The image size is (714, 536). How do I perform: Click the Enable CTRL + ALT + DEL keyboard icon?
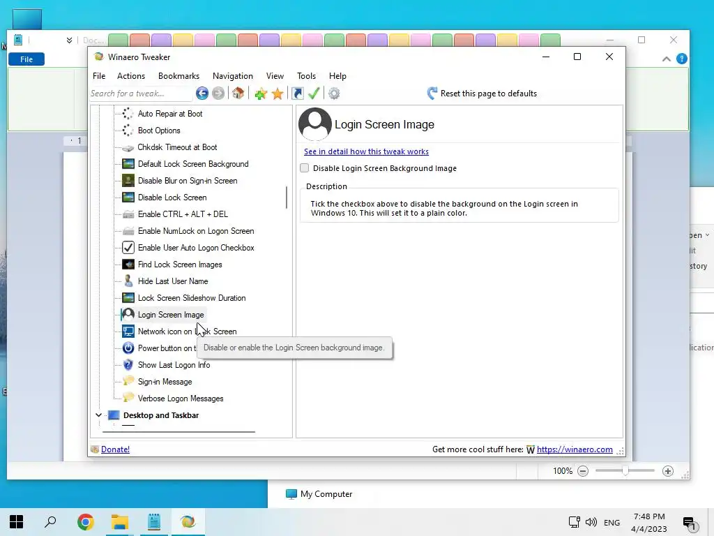click(x=128, y=214)
